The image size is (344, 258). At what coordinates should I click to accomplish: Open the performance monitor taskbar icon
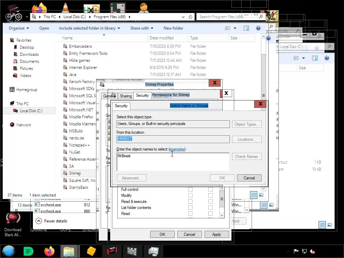(153, 251)
